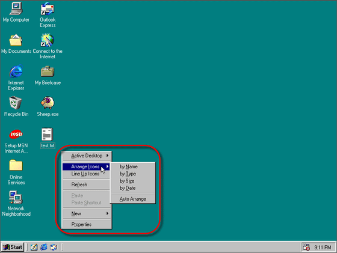Expand the Active Desktop submenu

tap(87, 156)
